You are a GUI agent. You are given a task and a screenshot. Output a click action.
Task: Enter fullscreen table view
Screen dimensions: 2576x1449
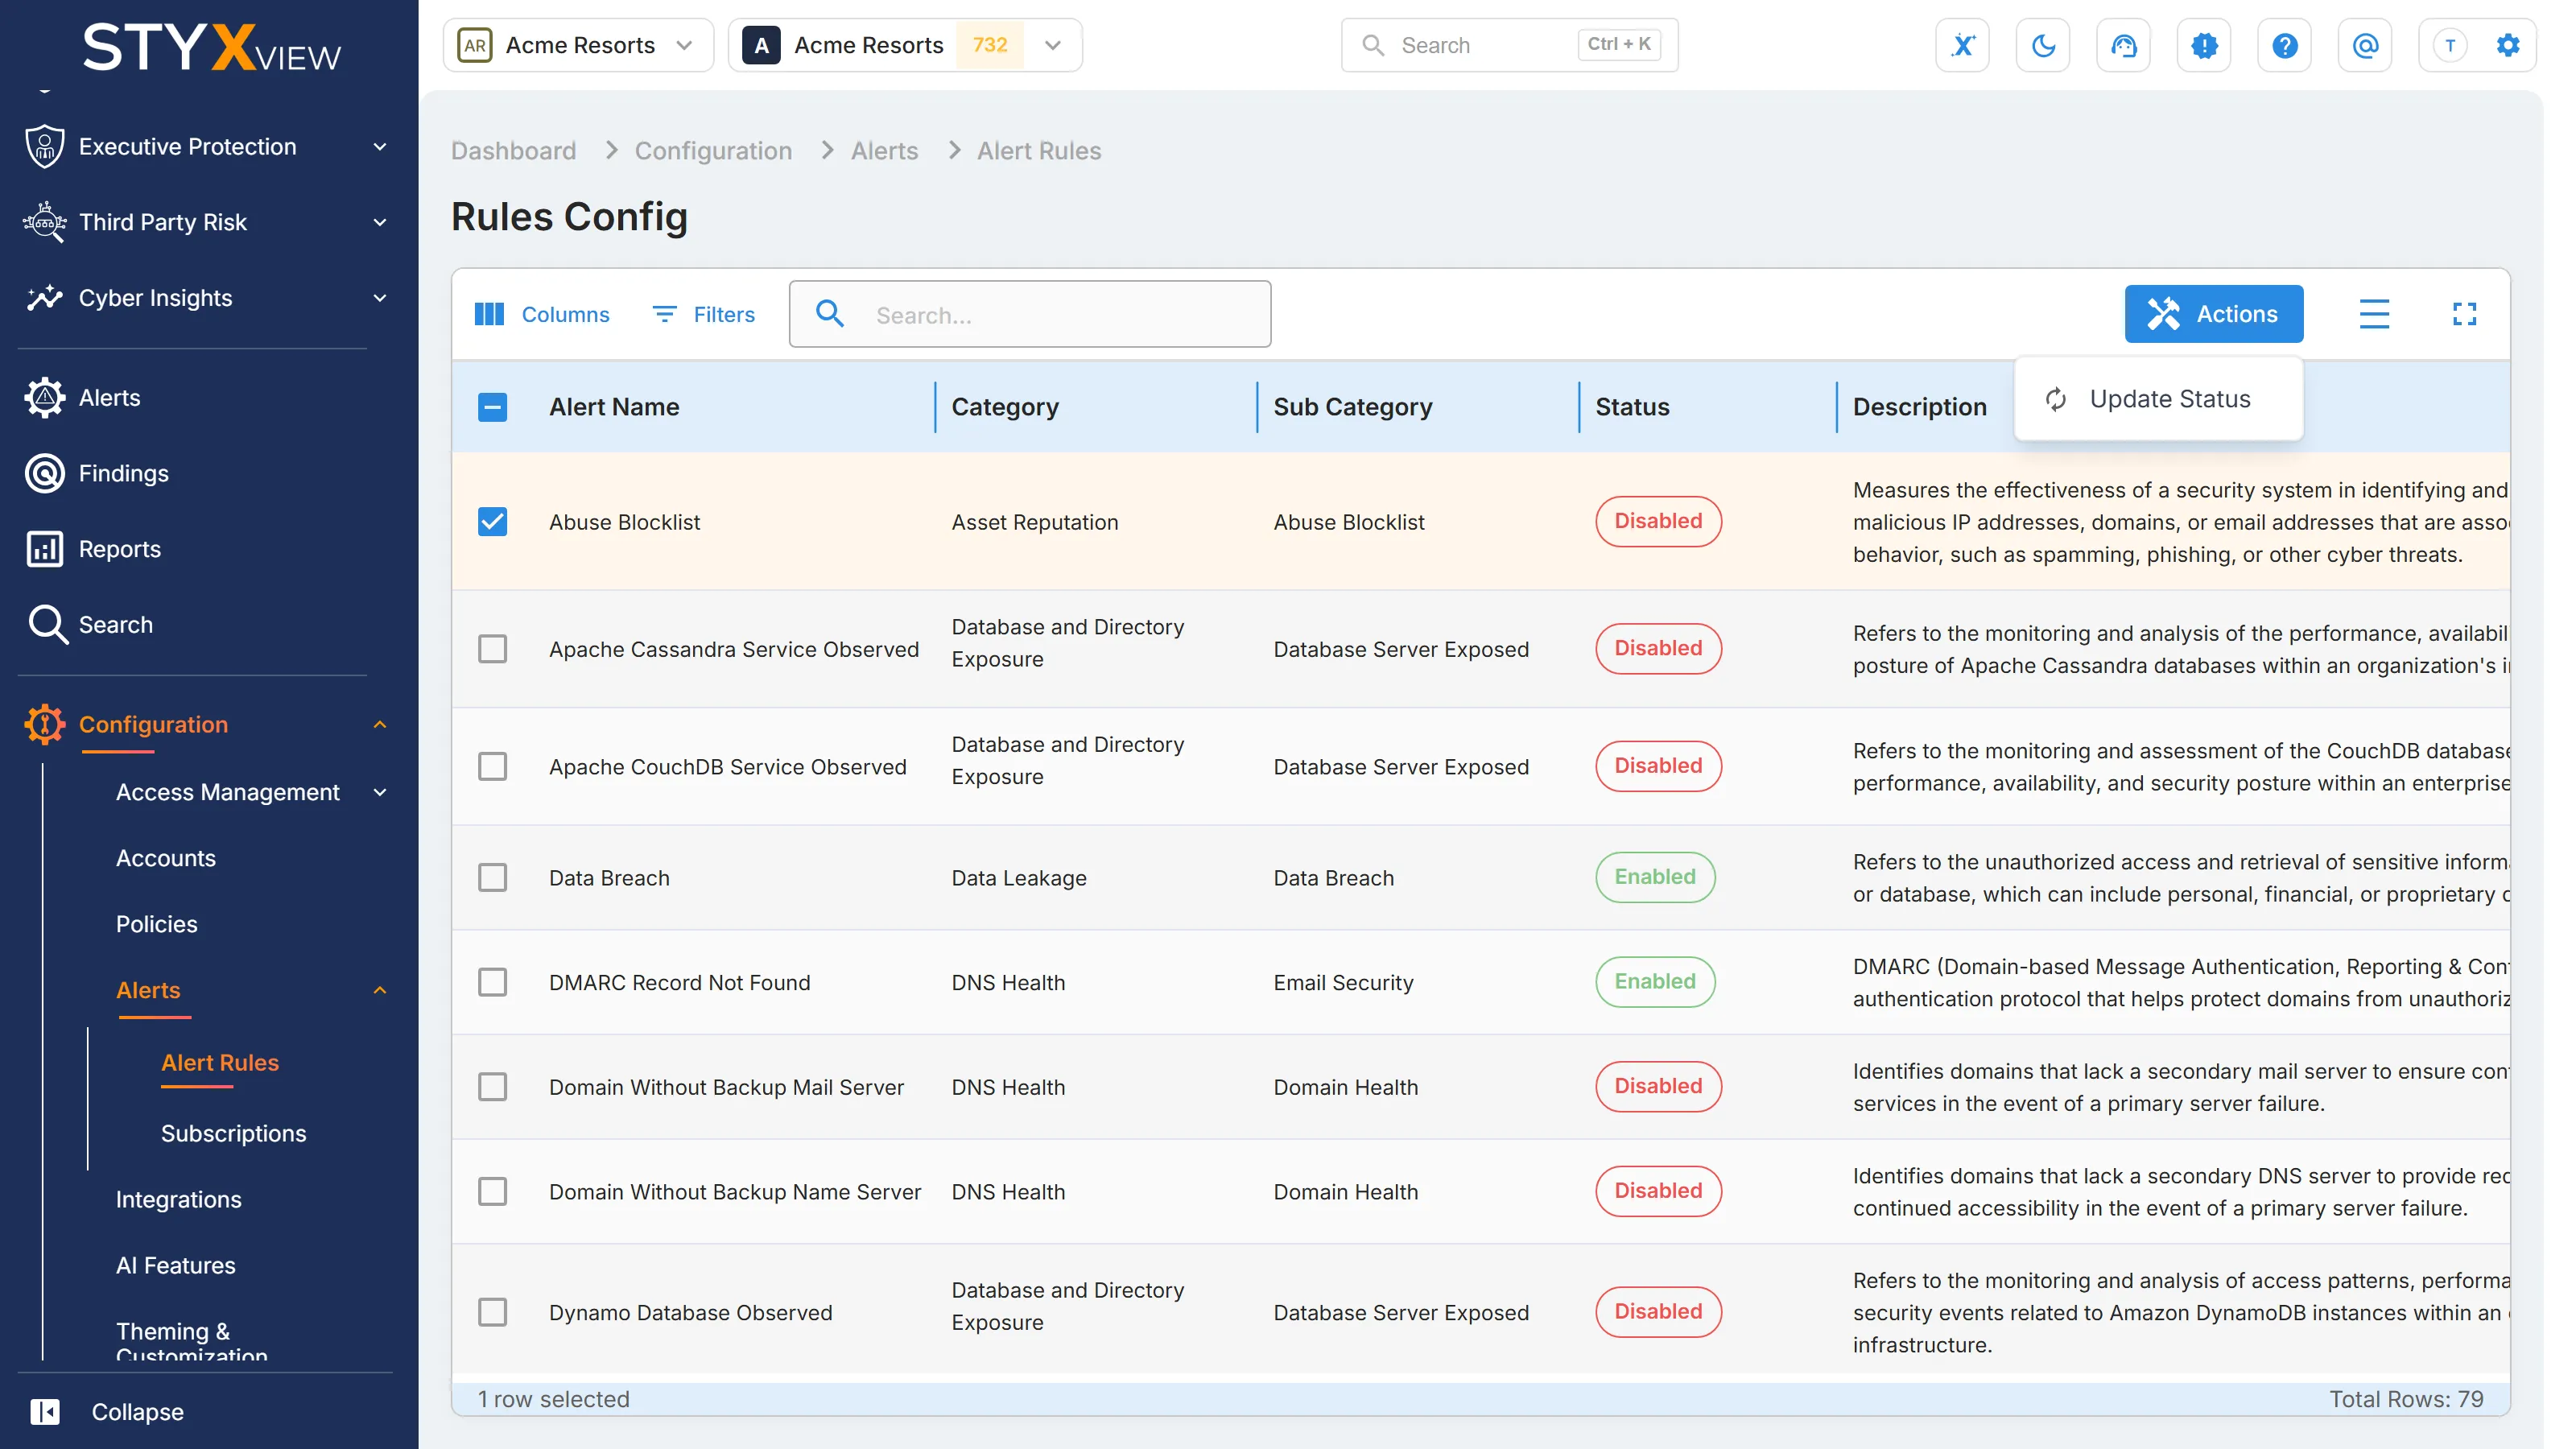2464,314
